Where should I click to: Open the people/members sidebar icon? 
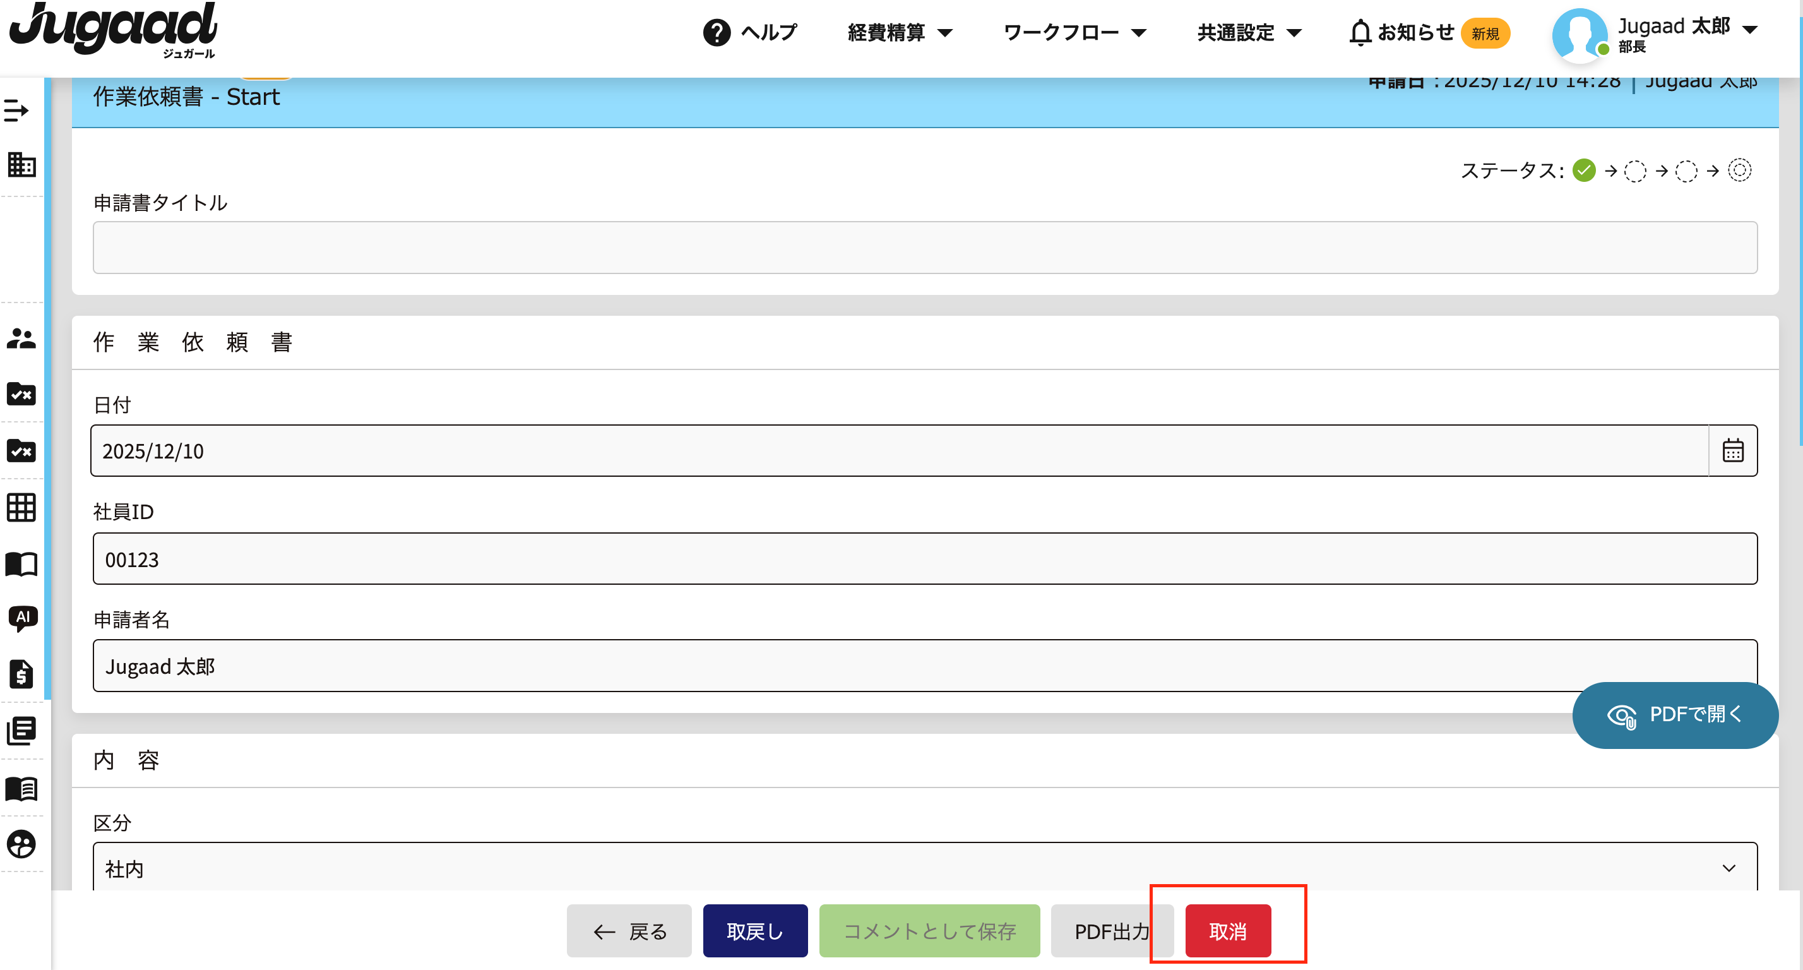pos(21,339)
